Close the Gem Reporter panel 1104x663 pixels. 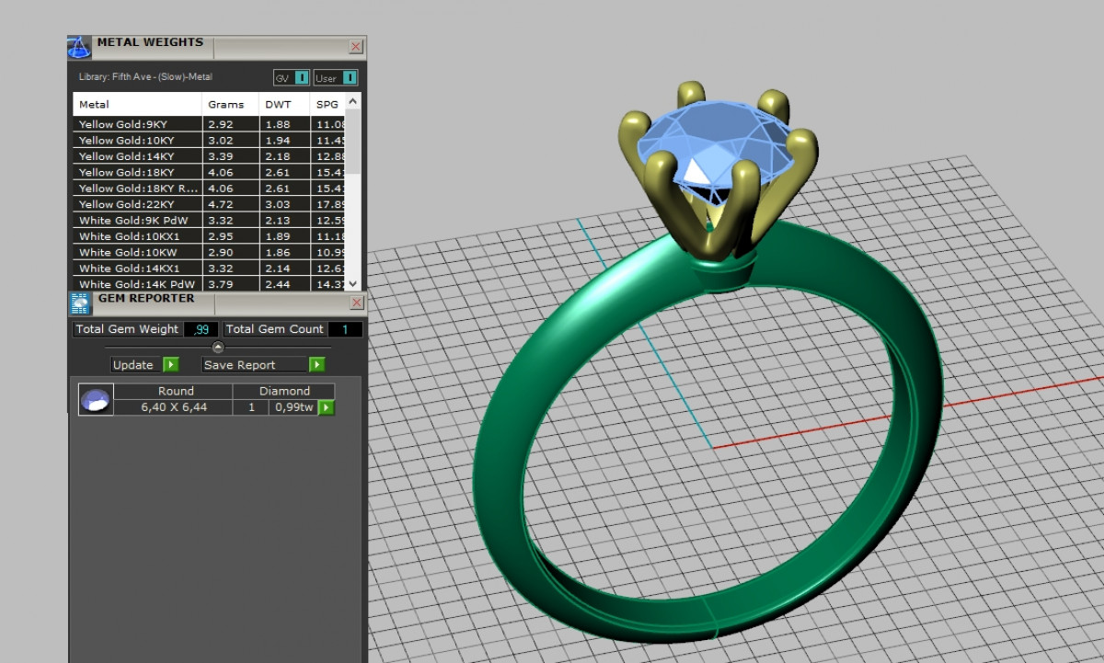click(x=356, y=303)
